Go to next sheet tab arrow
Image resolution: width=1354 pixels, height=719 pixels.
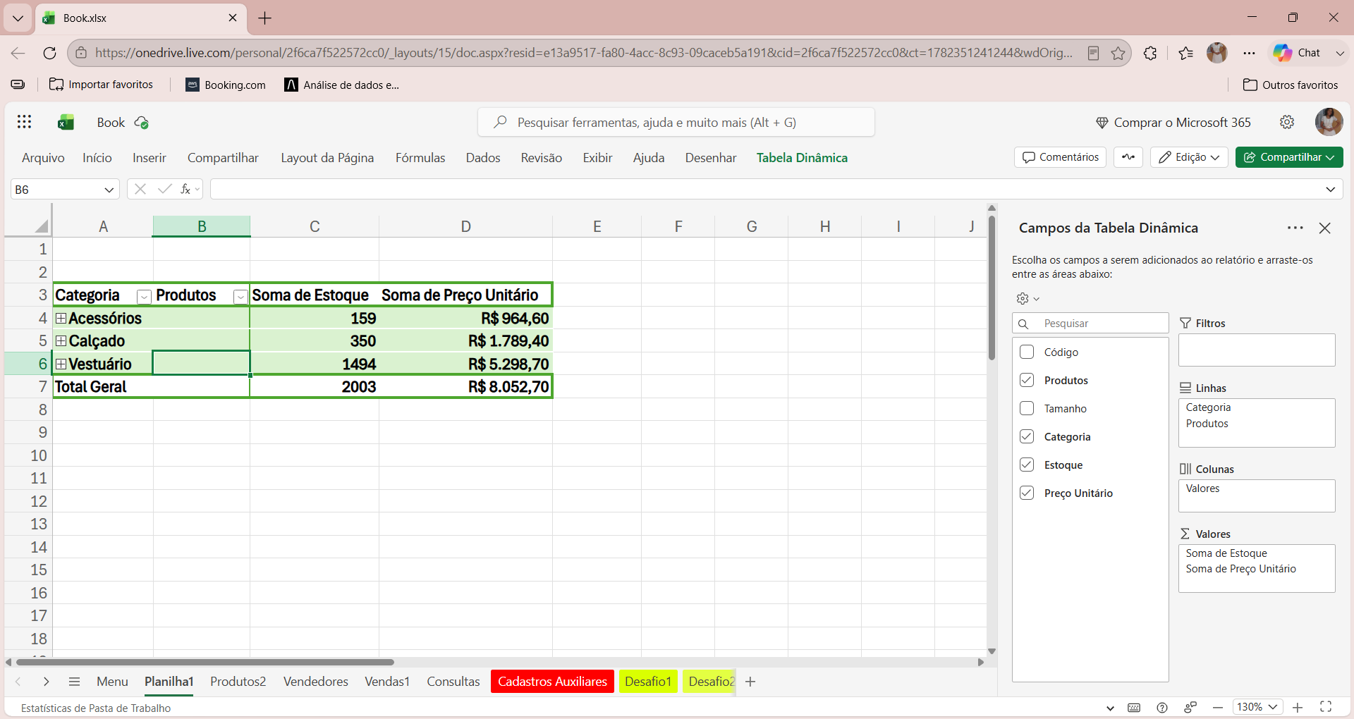[46, 682]
